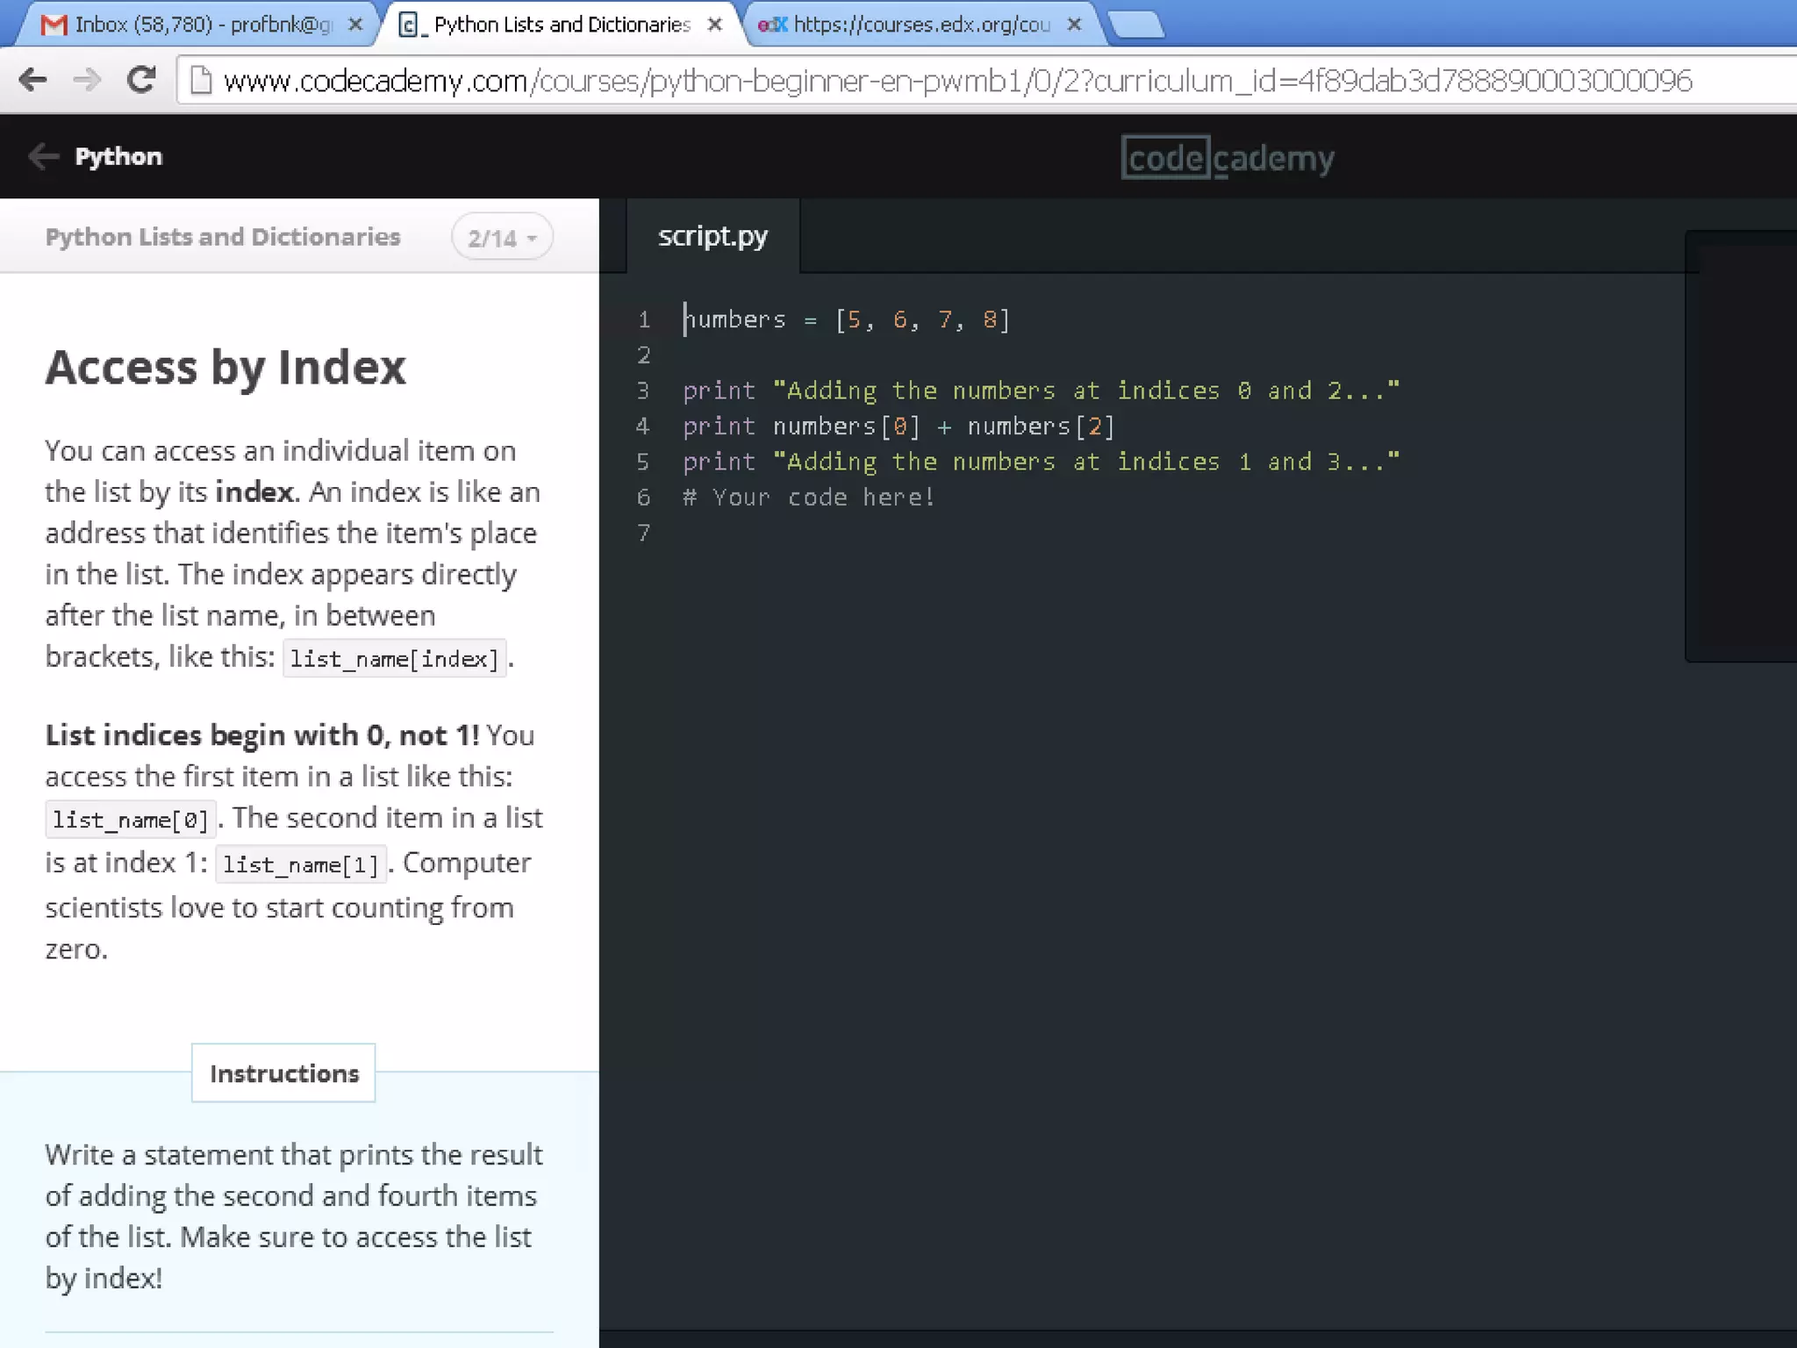Open a new browser tab
1797x1348 pixels.
1136,25
